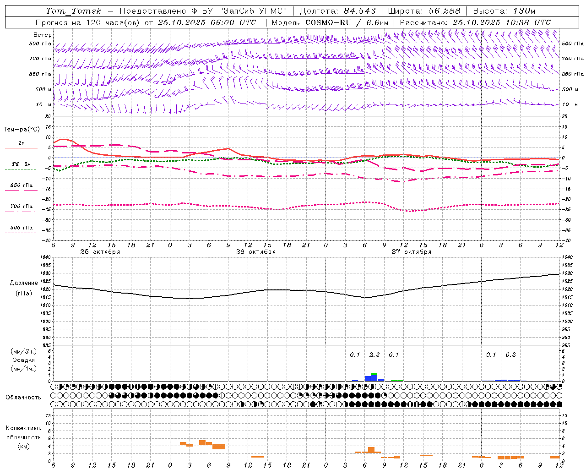Click the "2.2" precipitation amount value

[374, 354]
